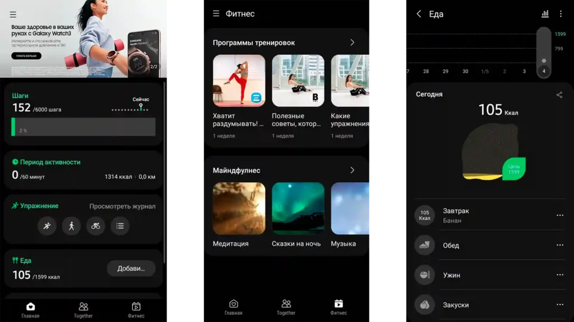This screenshot has width=574, height=322.
Task: Open Полезные советы workout thumbnail
Action: 298,80
